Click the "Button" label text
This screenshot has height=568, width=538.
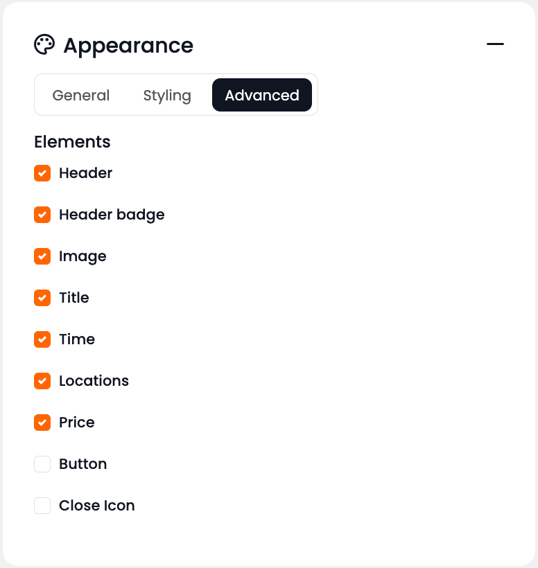(83, 464)
